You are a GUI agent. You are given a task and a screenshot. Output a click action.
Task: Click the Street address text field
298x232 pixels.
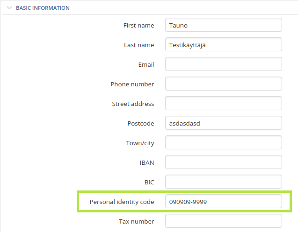(x=224, y=103)
